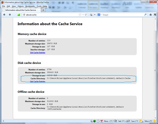The height and width of the screenshot is (124, 158).
Task: Click the green circle status bar icon
Action: pos(94,121)
